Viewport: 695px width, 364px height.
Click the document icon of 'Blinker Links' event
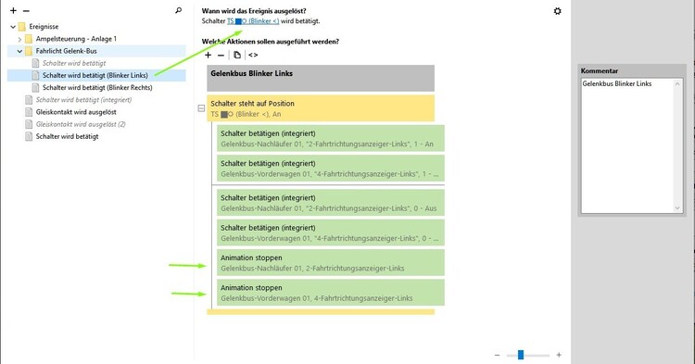pyautogui.click(x=35, y=75)
